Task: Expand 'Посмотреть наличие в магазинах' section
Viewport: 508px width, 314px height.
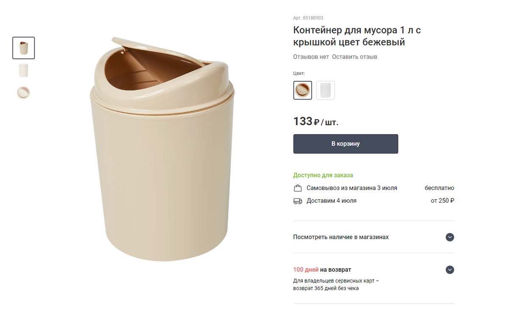Action: click(341, 237)
